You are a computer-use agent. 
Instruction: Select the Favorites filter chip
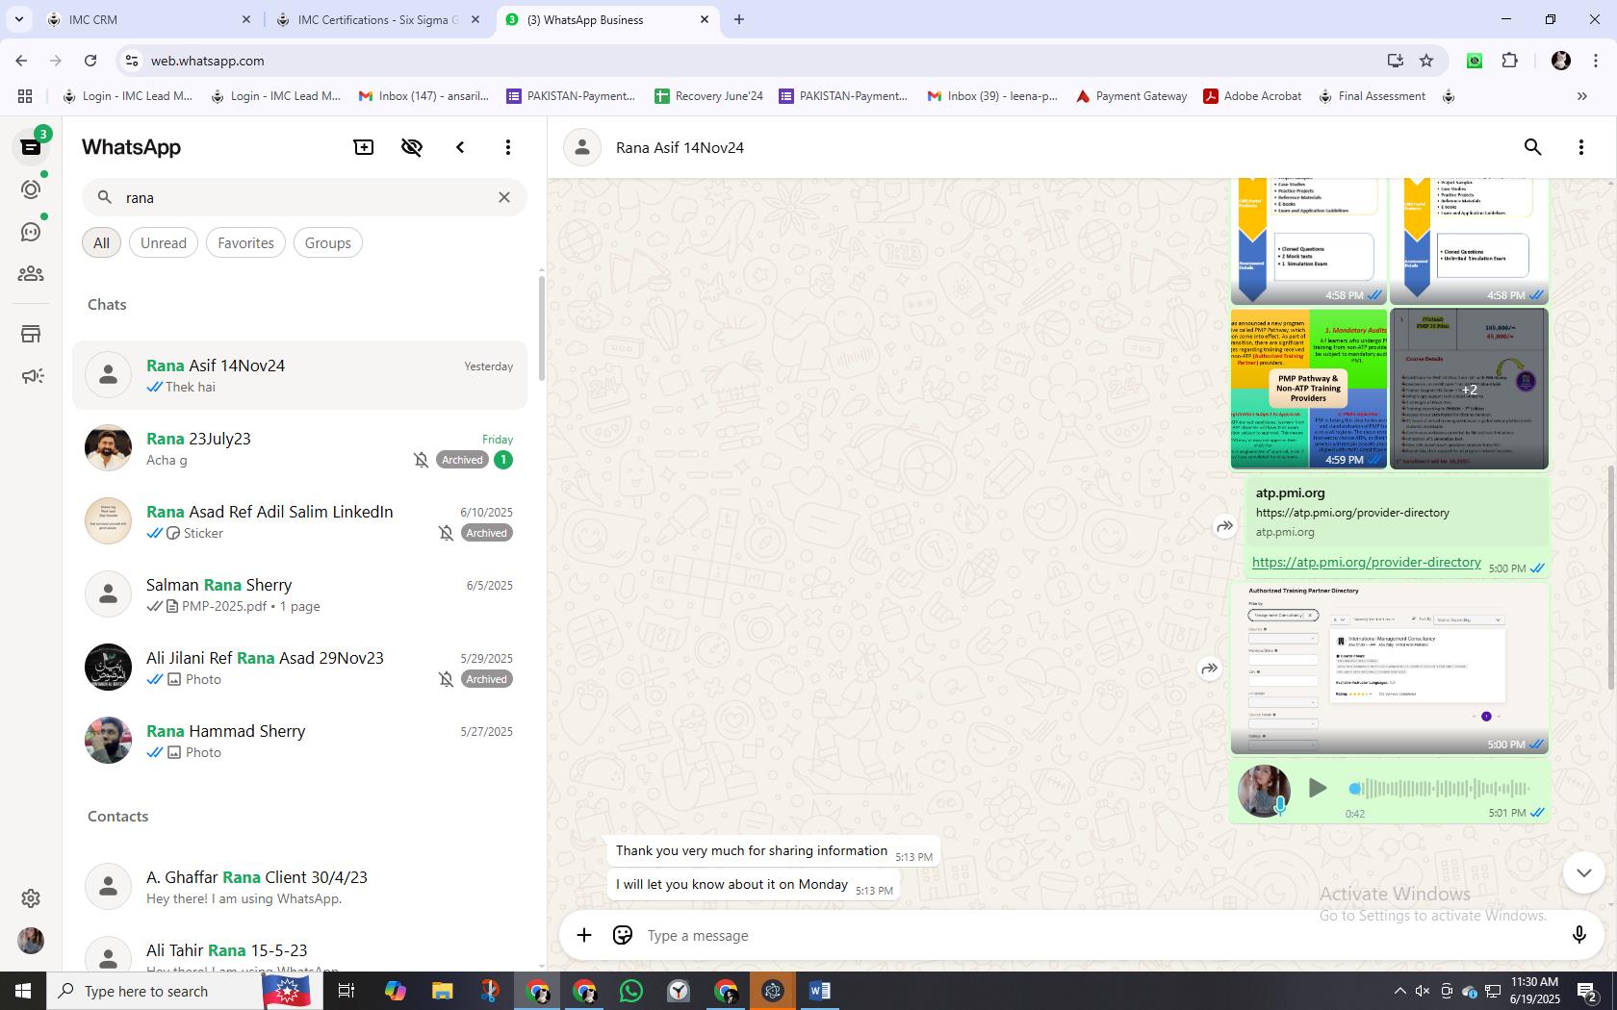[x=245, y=243]
